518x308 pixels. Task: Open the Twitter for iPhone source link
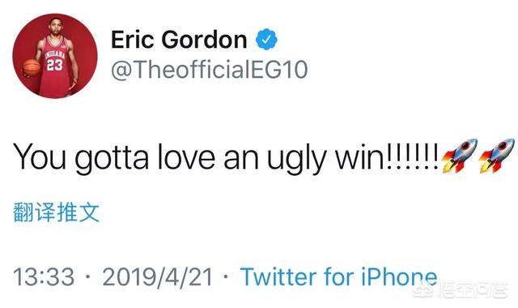coord(338,276)
